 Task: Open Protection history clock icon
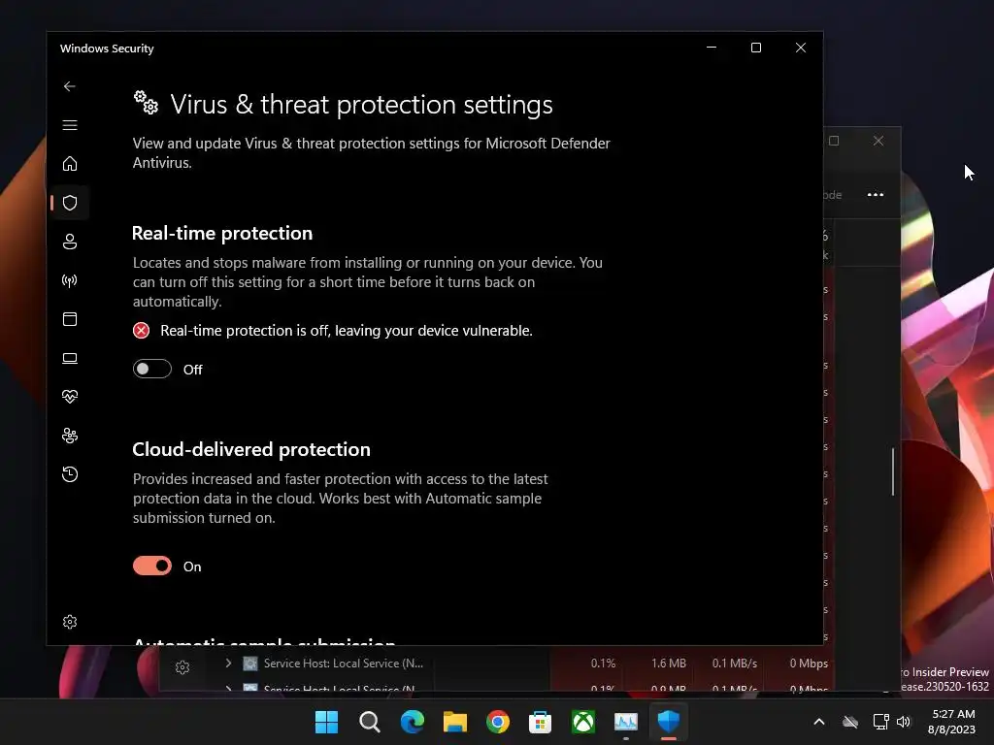(70, 473)
